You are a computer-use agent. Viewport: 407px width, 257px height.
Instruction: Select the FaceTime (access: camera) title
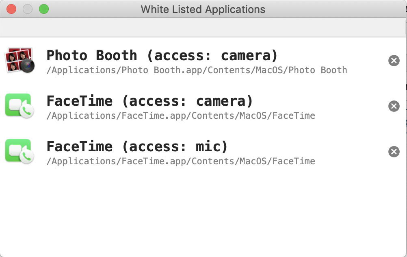click(x=149, y=101)
